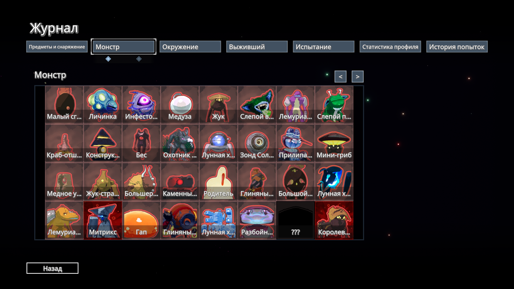
Task: Open the Митрикс boss entry
Action: [103, 220]
